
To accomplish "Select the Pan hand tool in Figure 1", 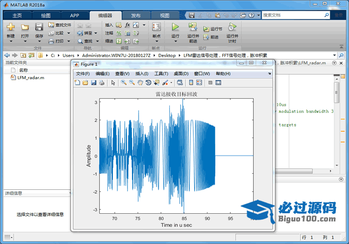I will pyautogui.click(x=140, y=82).
